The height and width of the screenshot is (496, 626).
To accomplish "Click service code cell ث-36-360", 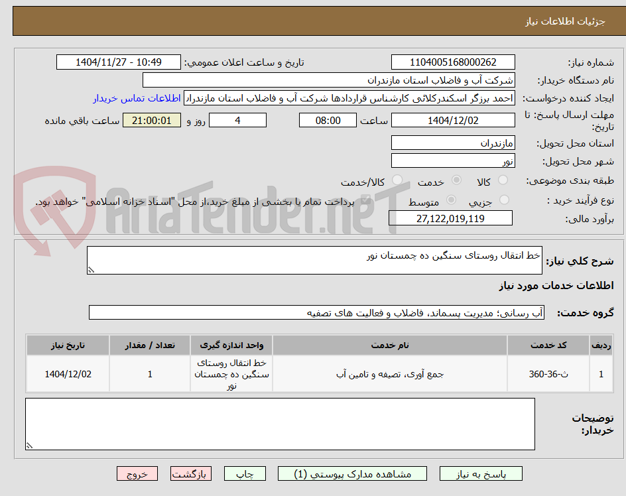I will coord(548,374).
